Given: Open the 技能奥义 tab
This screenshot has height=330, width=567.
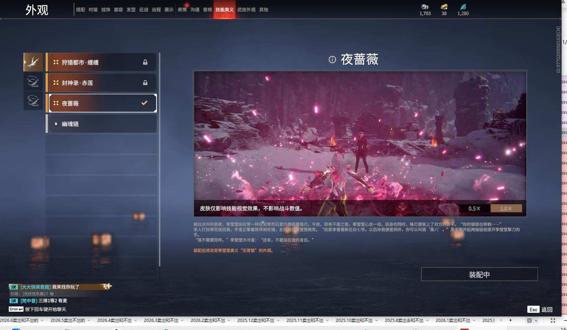Looking at the screenshot, I should pos(225,9).
